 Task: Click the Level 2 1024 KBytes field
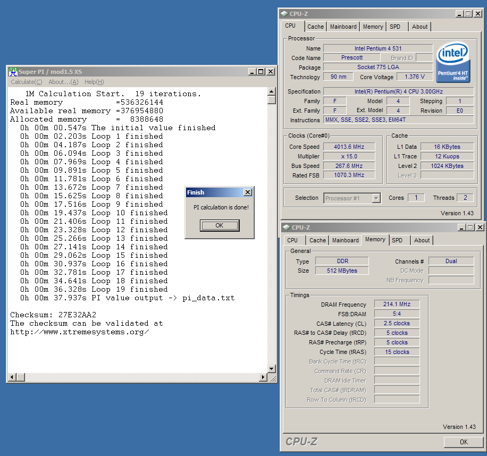[447, 166]
